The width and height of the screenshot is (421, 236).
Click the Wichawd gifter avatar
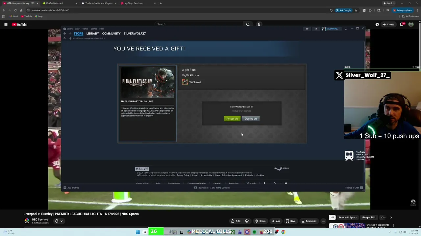click(185, 82)
